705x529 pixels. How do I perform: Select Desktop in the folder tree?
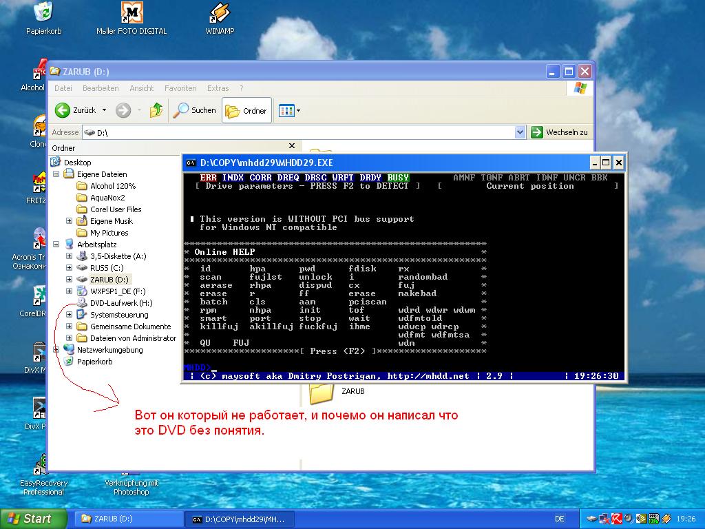click(77, 163)
